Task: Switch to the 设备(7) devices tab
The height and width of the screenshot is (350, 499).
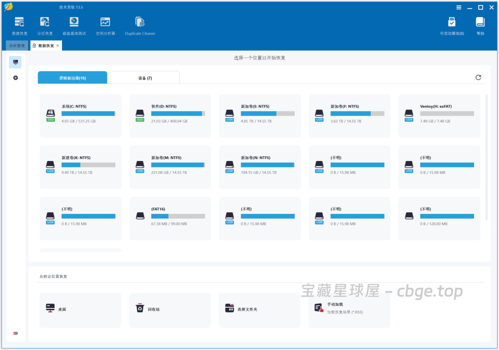Action: coord(145,77)
